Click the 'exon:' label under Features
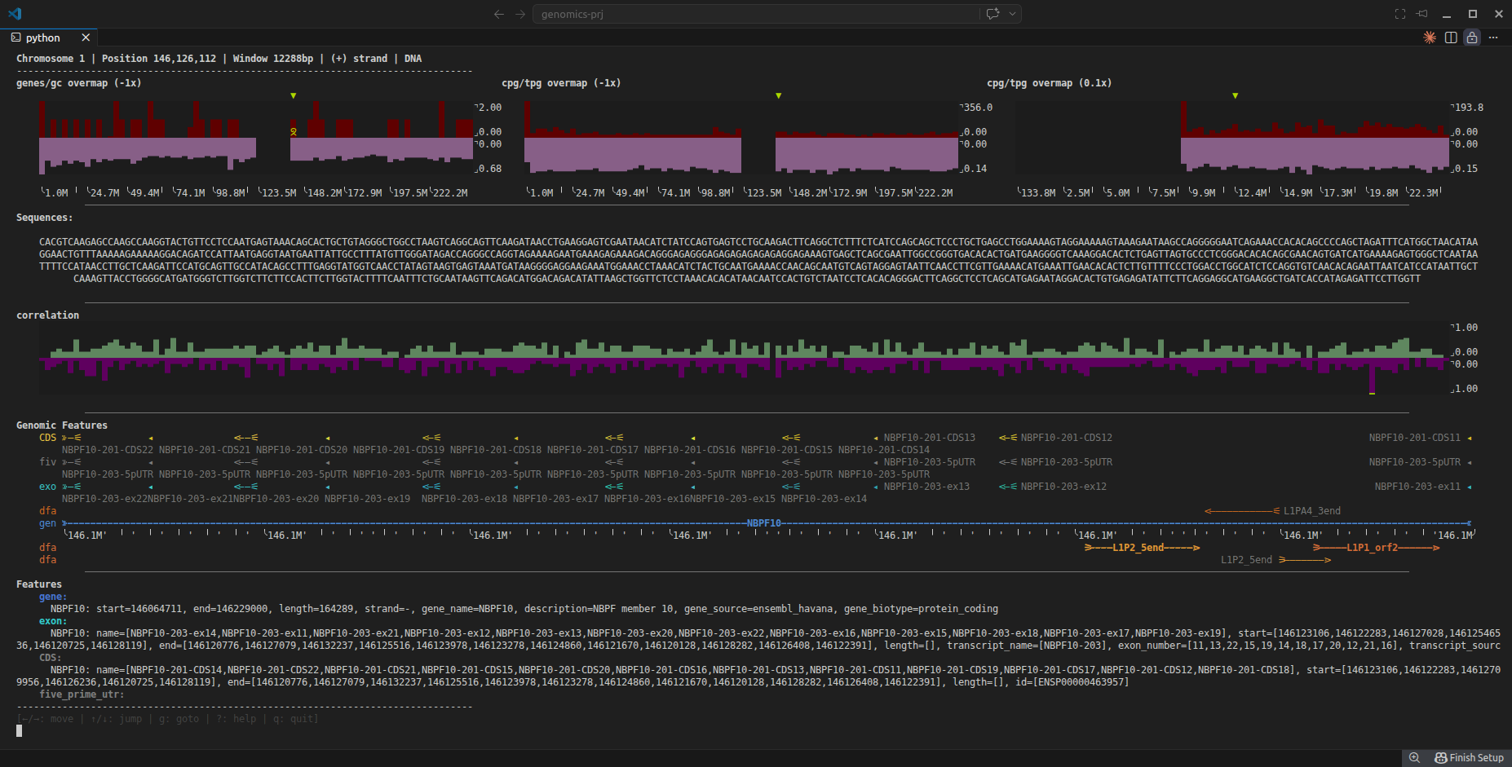Viewport: 1512px width, 767px height. [53, 621]
